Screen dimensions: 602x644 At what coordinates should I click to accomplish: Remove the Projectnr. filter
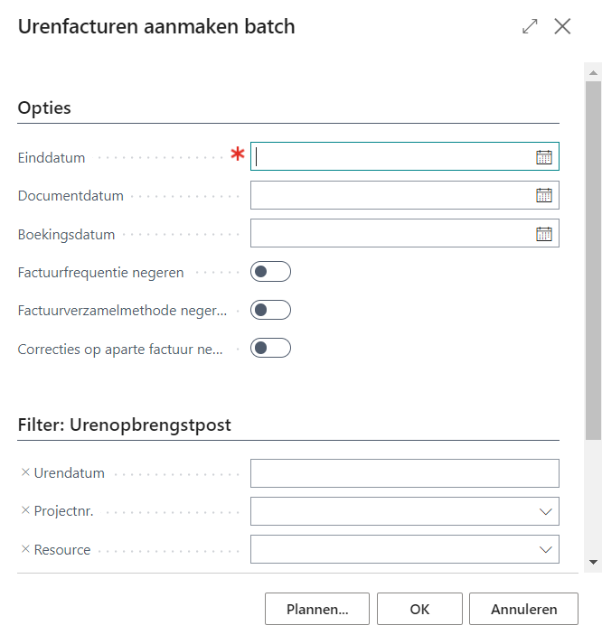[25, 510]
